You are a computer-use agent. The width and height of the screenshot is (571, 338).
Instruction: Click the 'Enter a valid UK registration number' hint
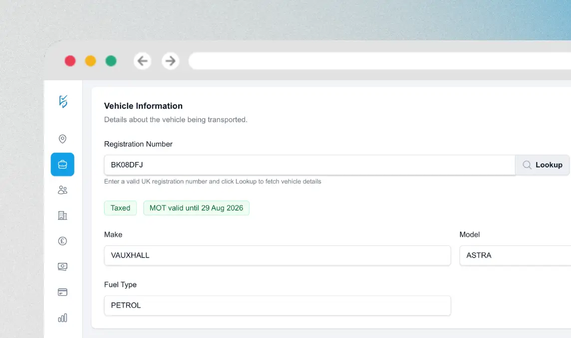[x=213, y=181]
